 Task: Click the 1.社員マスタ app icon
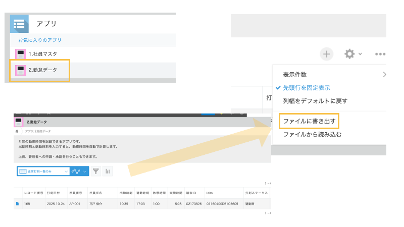click(x=21, y=54)
